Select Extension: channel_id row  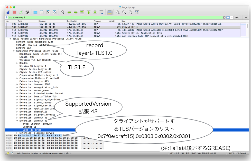[x=33, y=112]
